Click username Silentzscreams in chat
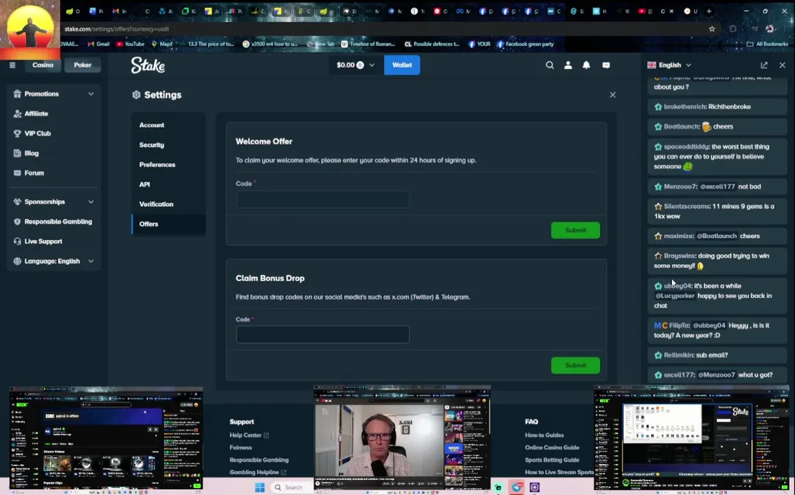The image size is (795, 495). pyautogui.click(x=686, y=206)
